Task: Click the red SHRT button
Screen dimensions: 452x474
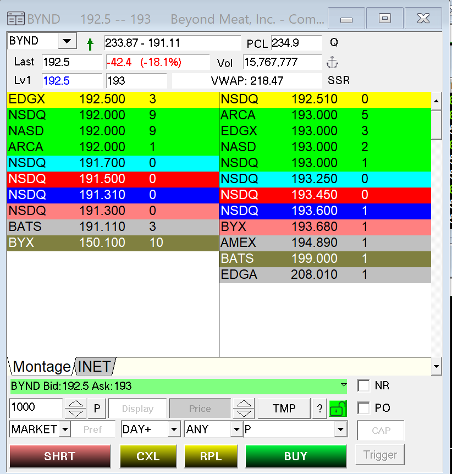Action: (60, 456)
